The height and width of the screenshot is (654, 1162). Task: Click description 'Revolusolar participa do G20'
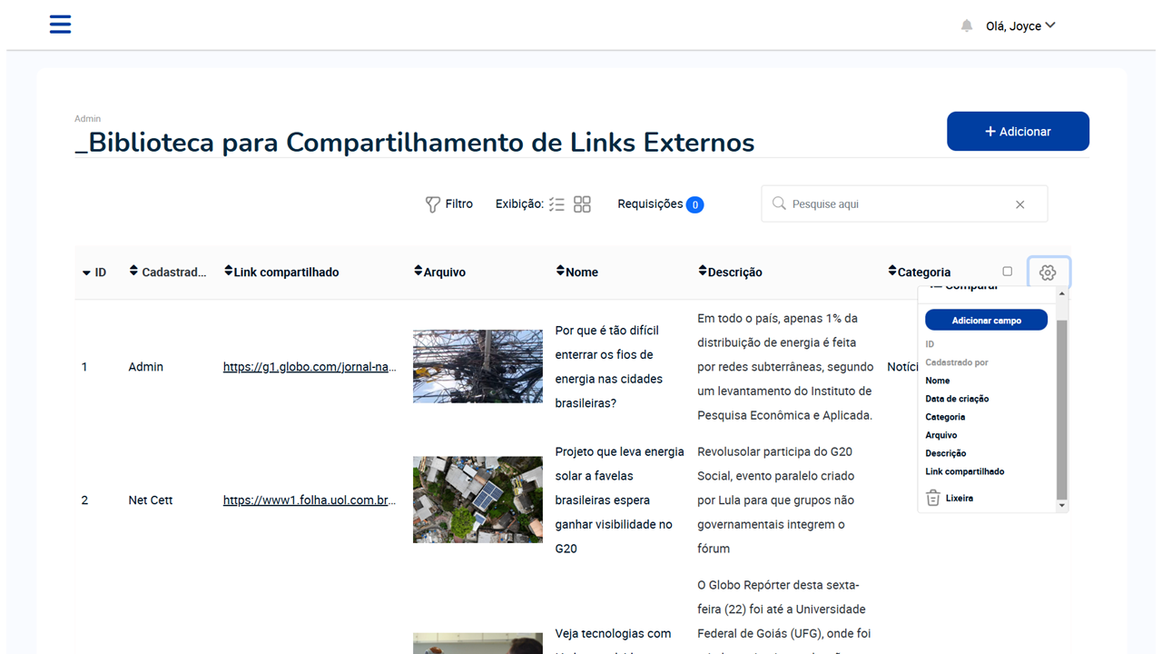coord(775,500)
